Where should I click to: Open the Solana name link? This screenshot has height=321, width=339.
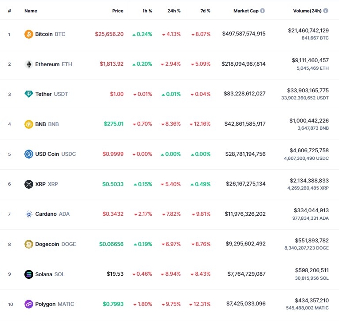(x=43, y=274)
